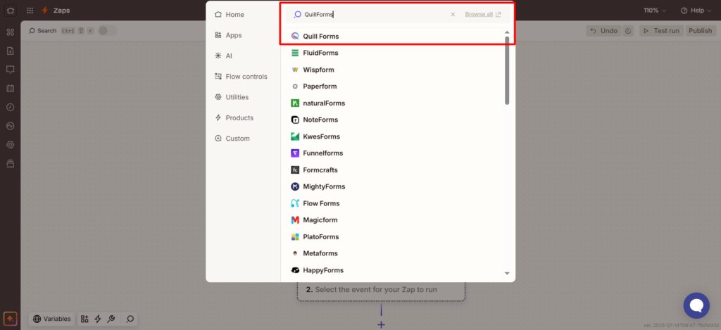This screenshot has width=721, height=330.
Task: Open the gear settings icon in left sidebar
Action: 10,145
